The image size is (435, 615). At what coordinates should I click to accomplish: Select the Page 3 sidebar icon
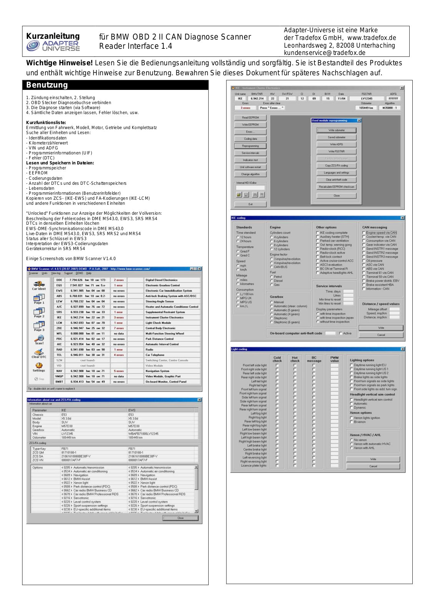(39, 326)
